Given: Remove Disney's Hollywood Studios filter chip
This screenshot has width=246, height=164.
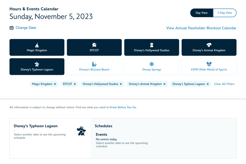Looking at the screenshot, I should click(121, 84).
